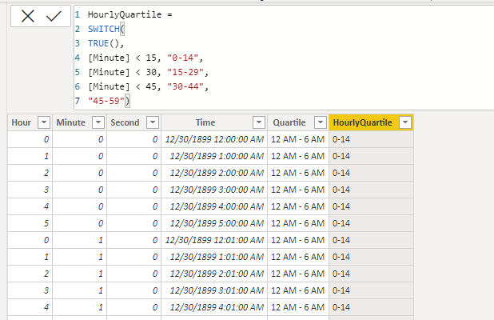Open the Hour column filter dropdown
The width and height of the screenshot is (494, 320).
(x=44, y=122)
